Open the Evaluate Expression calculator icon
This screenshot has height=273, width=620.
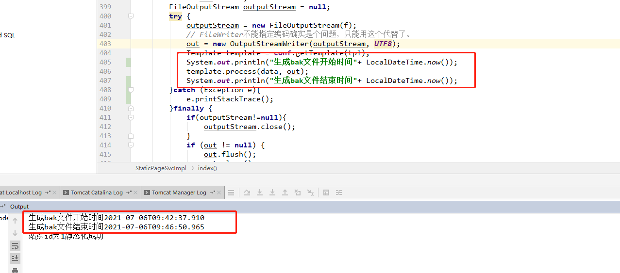(326, 193)
